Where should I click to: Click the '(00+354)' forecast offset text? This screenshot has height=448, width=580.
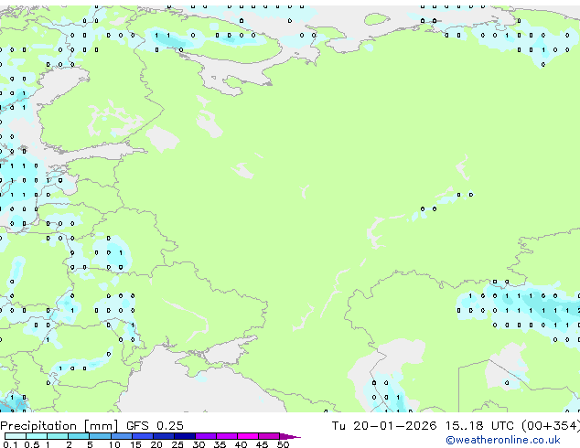click(551, 426)
